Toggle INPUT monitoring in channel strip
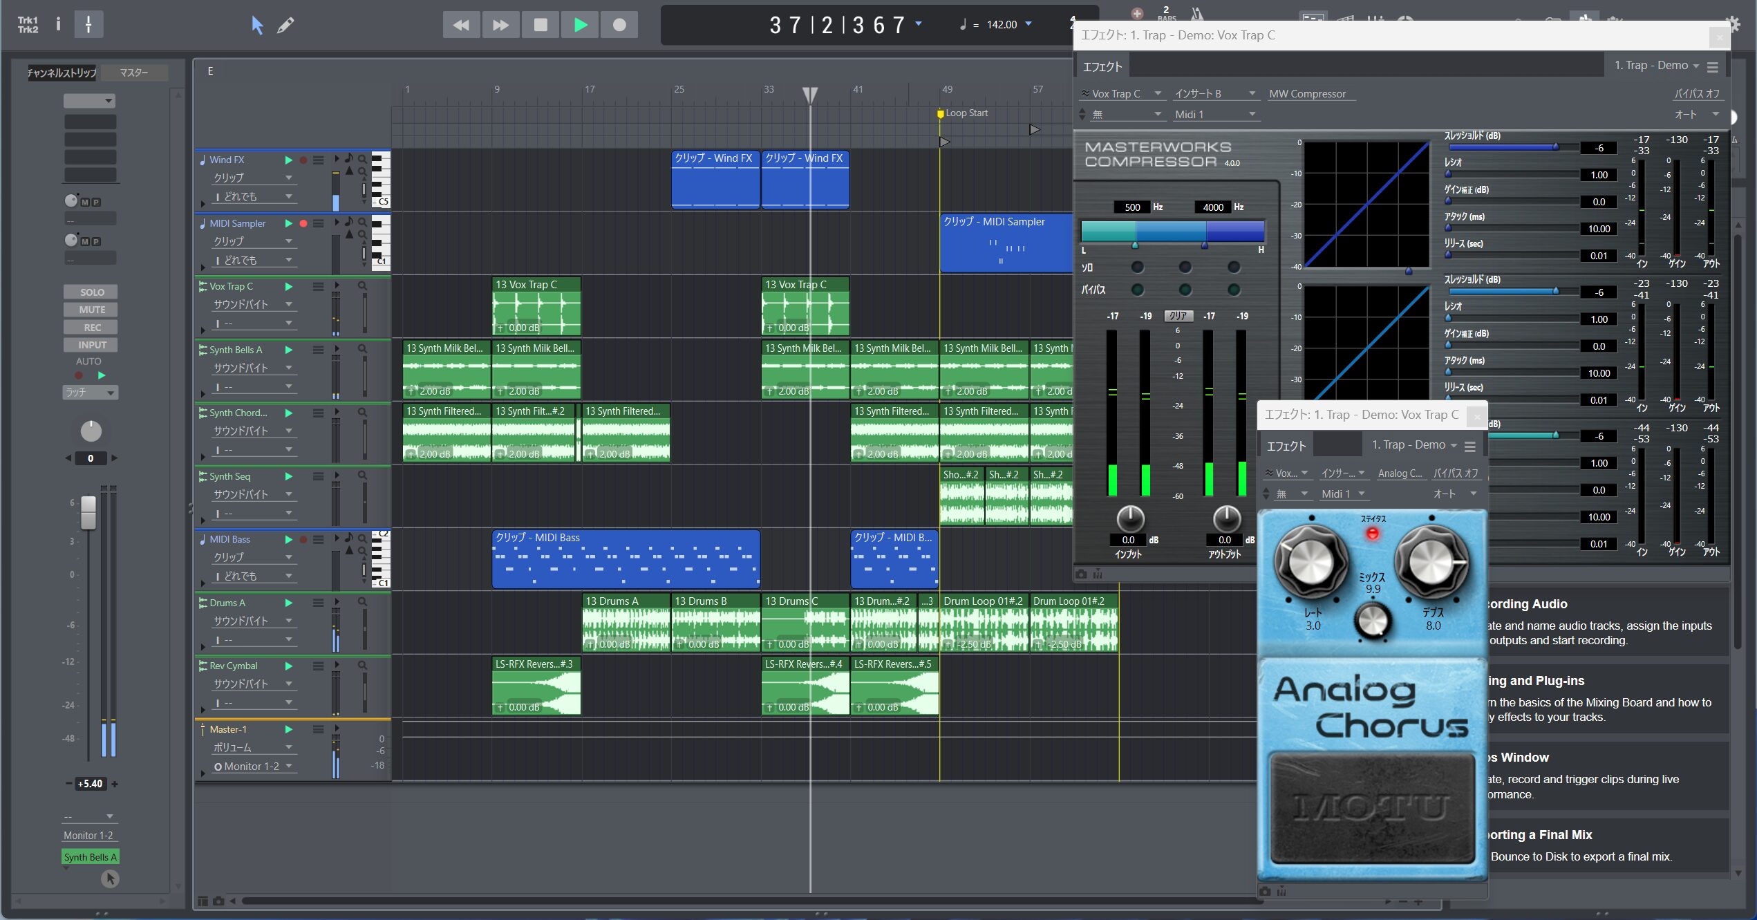Image resolution: width=1757 pixels, height=920 pixels. coord(91,344)
